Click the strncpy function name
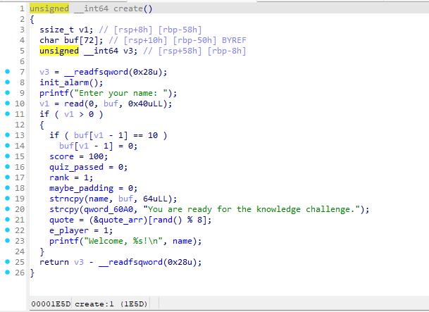Screen dimensions: 429x312 point(66,199)
